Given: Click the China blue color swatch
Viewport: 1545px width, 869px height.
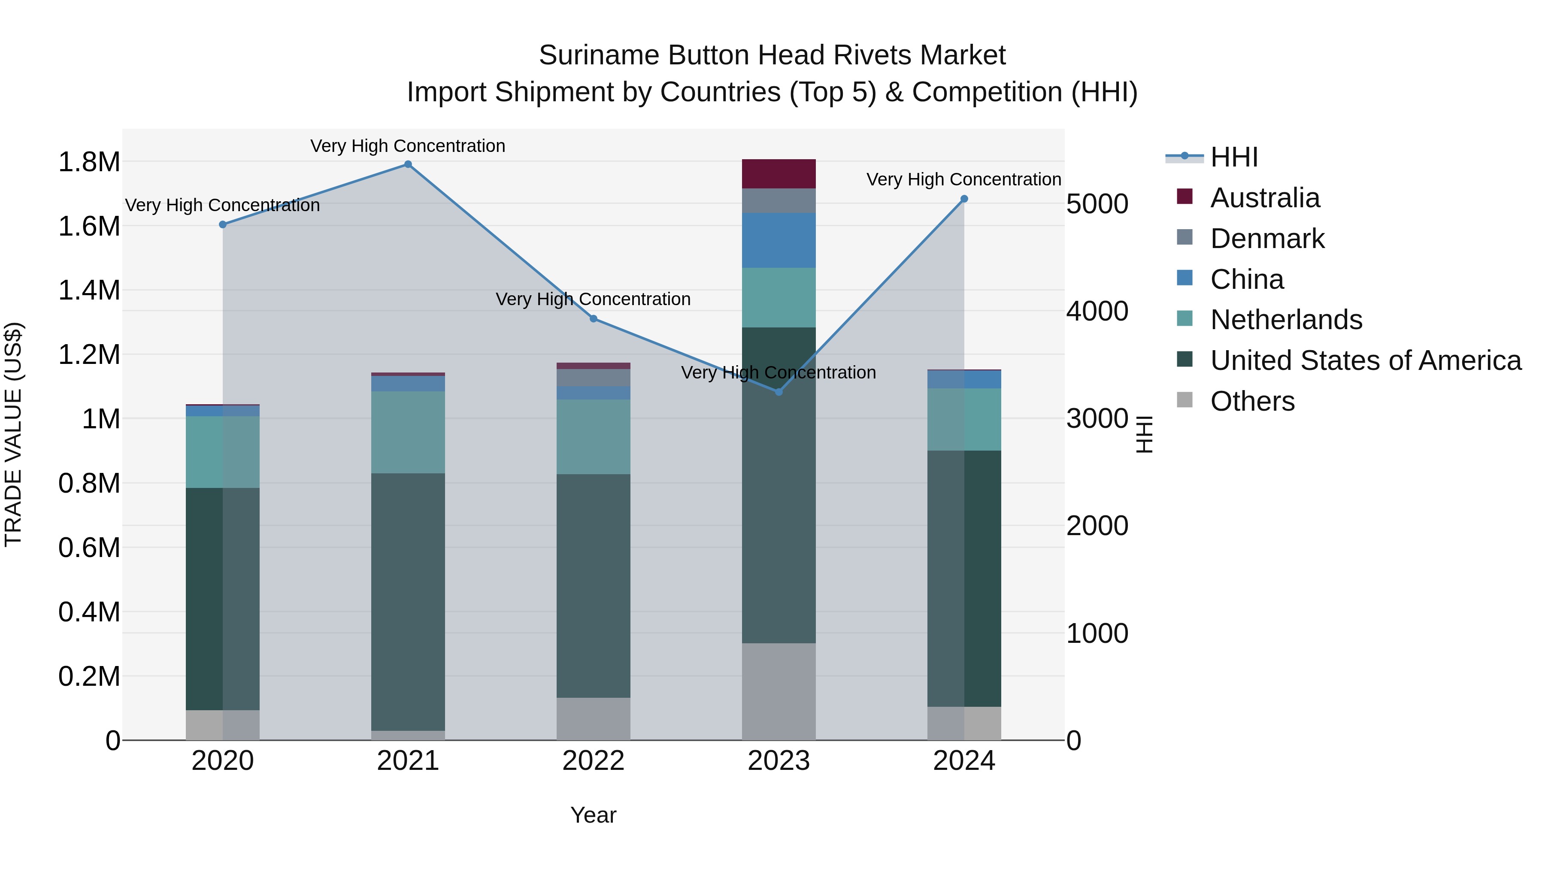Looking at the screenshot, I should pos(1184,278).
